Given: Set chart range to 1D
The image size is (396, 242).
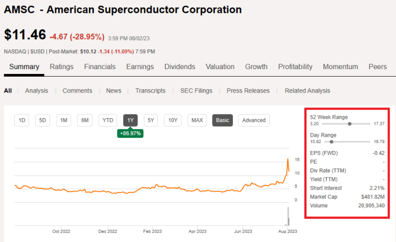Looking at the screenshot, I should (x=22, y=120).
